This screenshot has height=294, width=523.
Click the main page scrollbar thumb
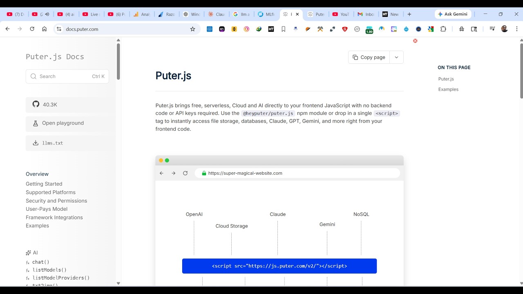point(521,70)
